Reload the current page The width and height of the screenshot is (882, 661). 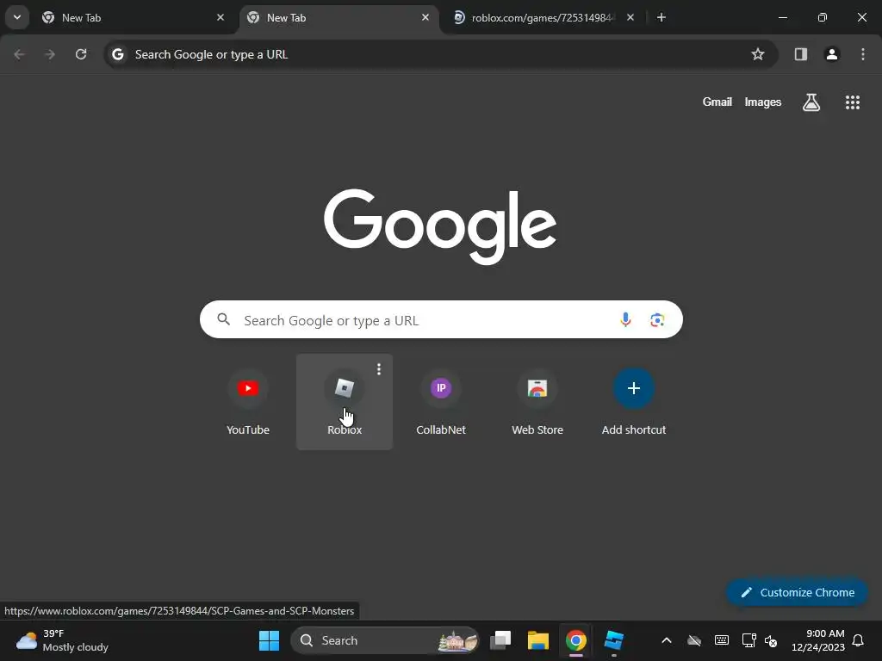pyautogui.click(x=81, y=54)
